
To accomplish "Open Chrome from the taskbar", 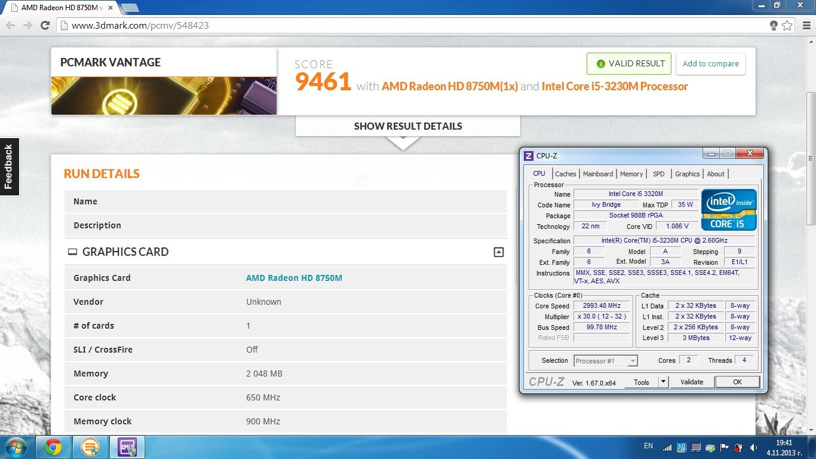I will click(53, 447).
